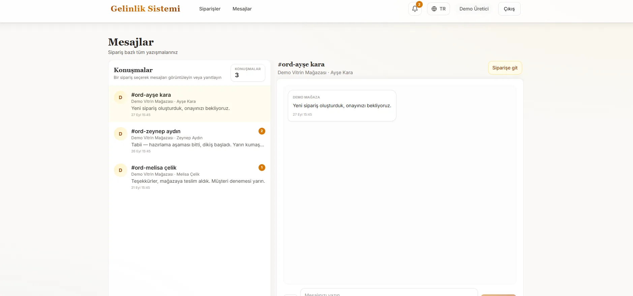Click the message text input field
This screenshot has height=296, width=633.
389,293
